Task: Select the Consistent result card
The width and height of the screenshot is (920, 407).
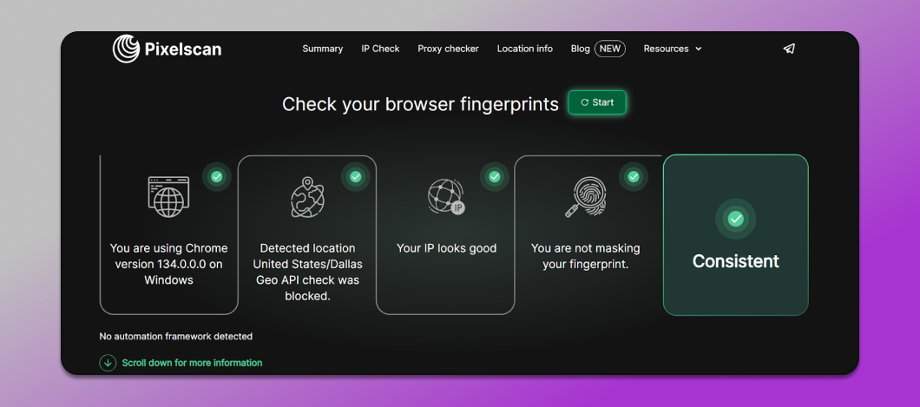Action: tap(736, 235)
